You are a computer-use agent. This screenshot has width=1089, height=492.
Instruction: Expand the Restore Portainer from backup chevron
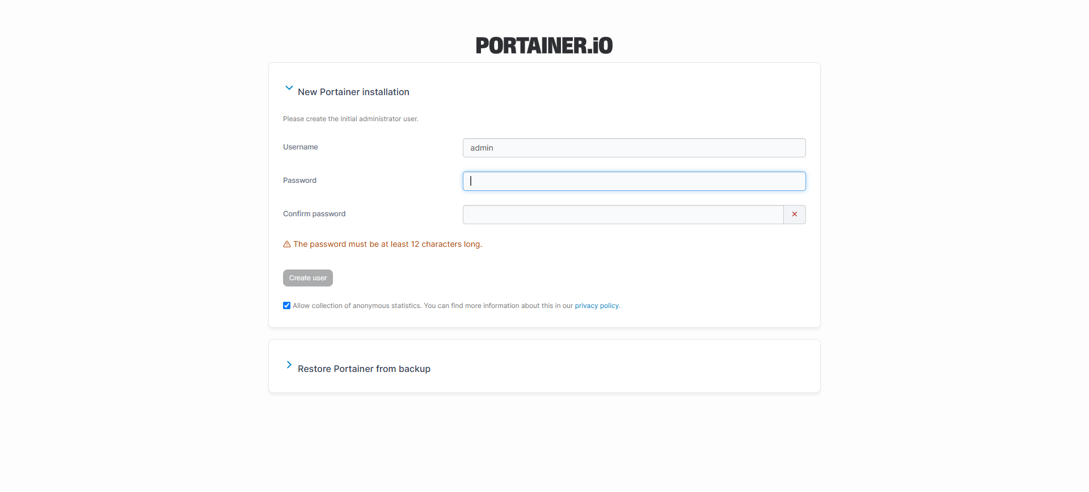[x=289, y=365]
